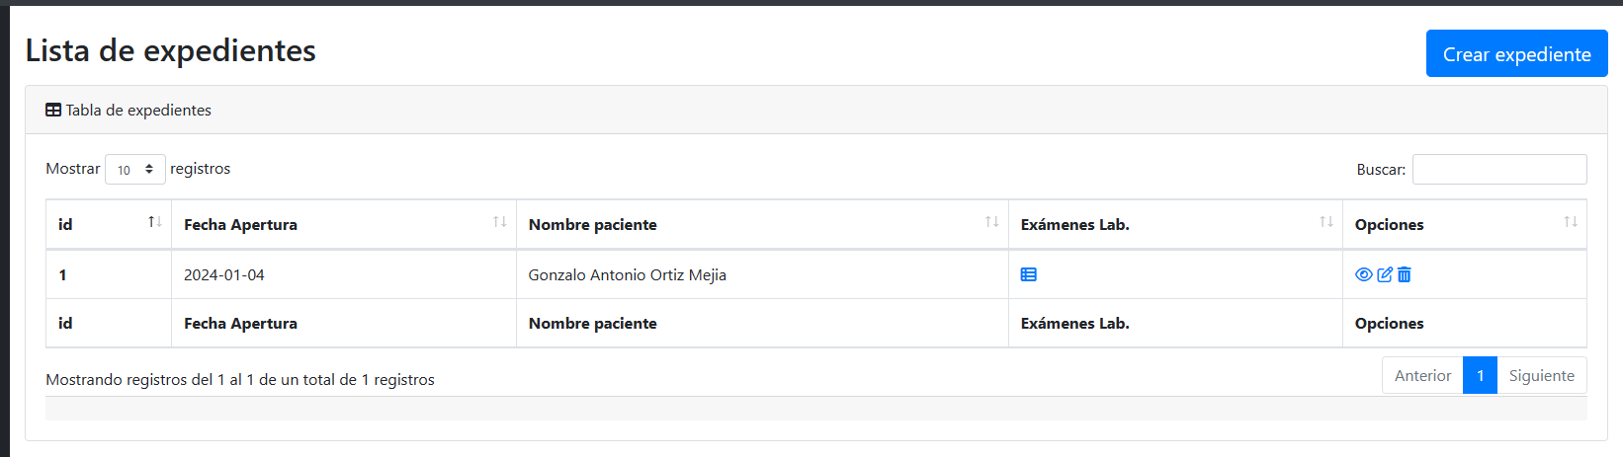Go to Anterior page
Screen dimensions: 1623x457
tap(1422, 376)
